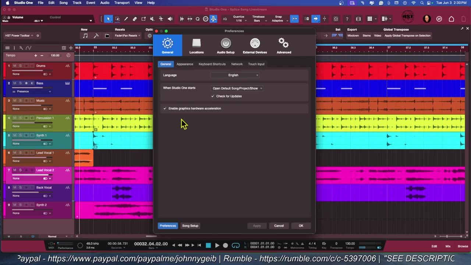Open the video player filmstrip icon
The image size is (471, 265).
tap(358, 19)
